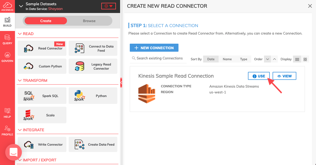Open the Shayaan data service link

point(55,9)
